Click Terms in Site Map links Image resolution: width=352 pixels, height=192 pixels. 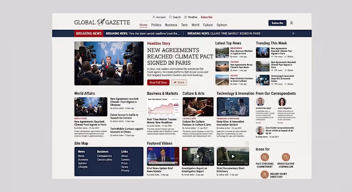pos(125,167)
